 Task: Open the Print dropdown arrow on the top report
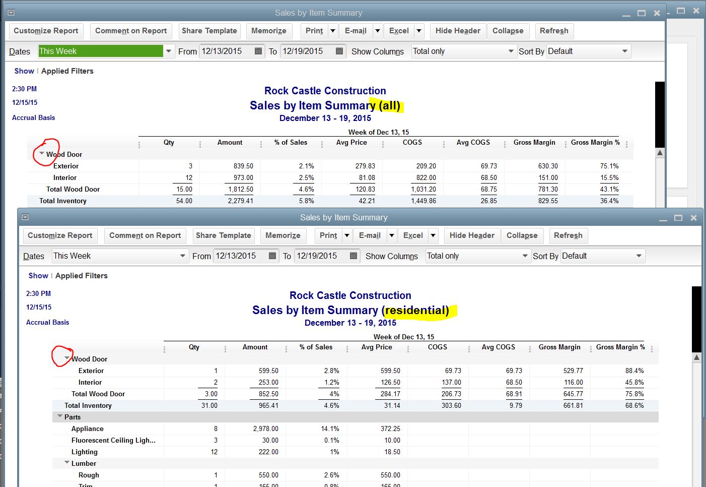point(333,31)
